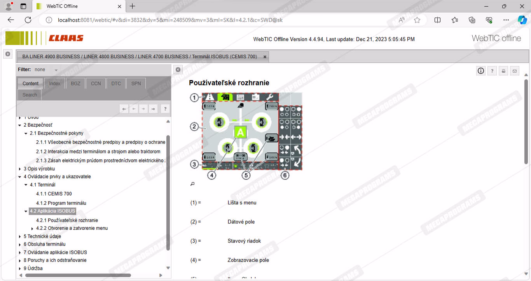Expand the 4.2.2 Otvorenie a zatvorenie menu node
This screenshot has width=531, height=281.
point(32,229)
